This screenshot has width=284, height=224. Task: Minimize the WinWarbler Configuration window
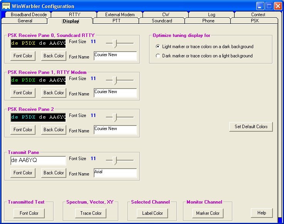click(x=260, y=6)
